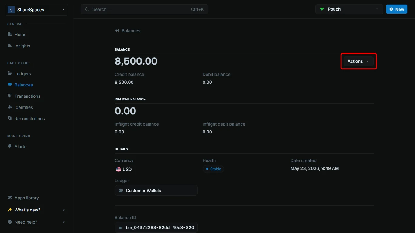The image size is (415, 233).
Task: Open Insights page
Action: pyautogui.click(x=22, y=46)
